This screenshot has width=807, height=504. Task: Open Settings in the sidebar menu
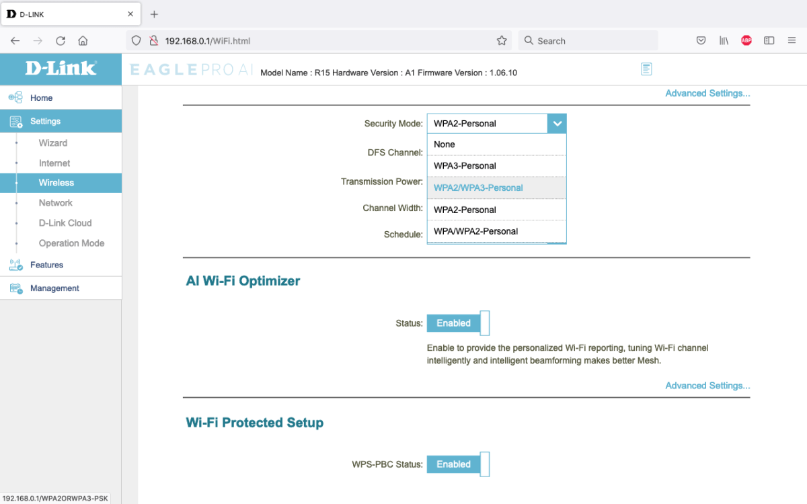61,122
